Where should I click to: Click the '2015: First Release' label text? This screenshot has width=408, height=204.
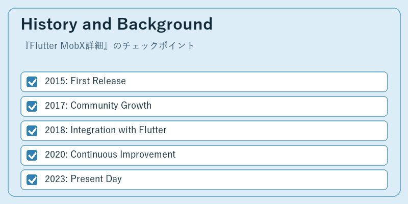[x=85, y=81]
